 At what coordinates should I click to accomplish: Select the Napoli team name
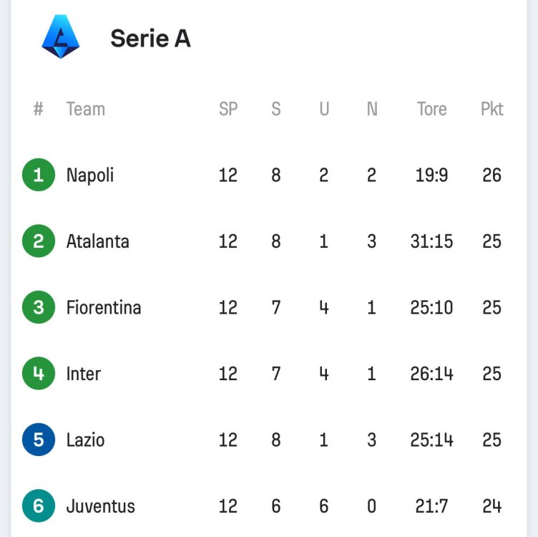click(90, 175)
